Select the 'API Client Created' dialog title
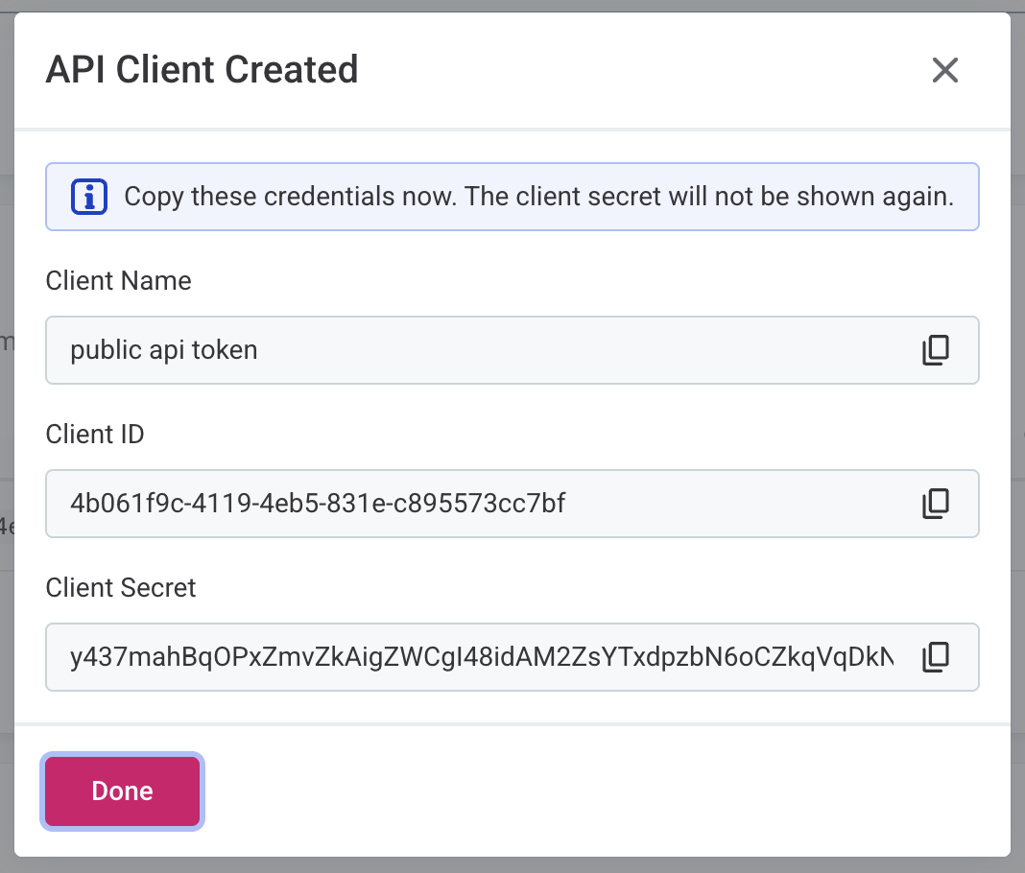Image resolution: width=1025 pixels, height=873 pixels. click(203, 69)
